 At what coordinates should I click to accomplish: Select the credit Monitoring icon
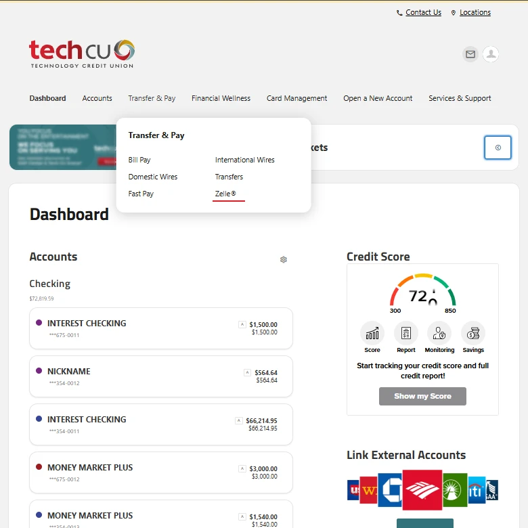tap(439, 333)
